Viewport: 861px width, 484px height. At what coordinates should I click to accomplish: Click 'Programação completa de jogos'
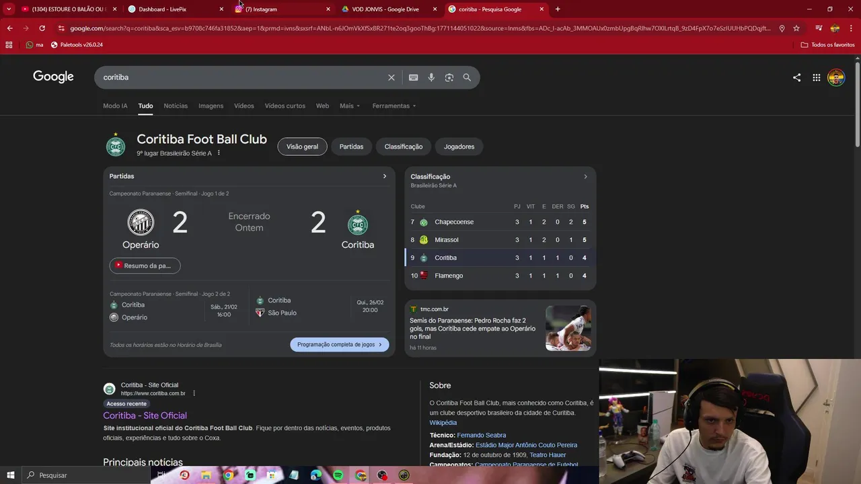coord(340,344)
